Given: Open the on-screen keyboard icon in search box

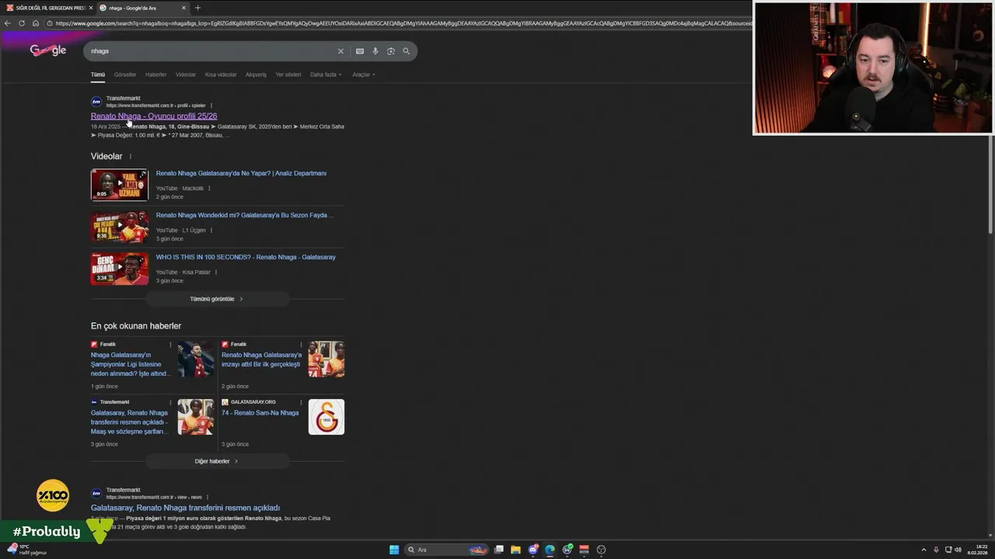Looking at the screenshot, I should tap(359, 51).
